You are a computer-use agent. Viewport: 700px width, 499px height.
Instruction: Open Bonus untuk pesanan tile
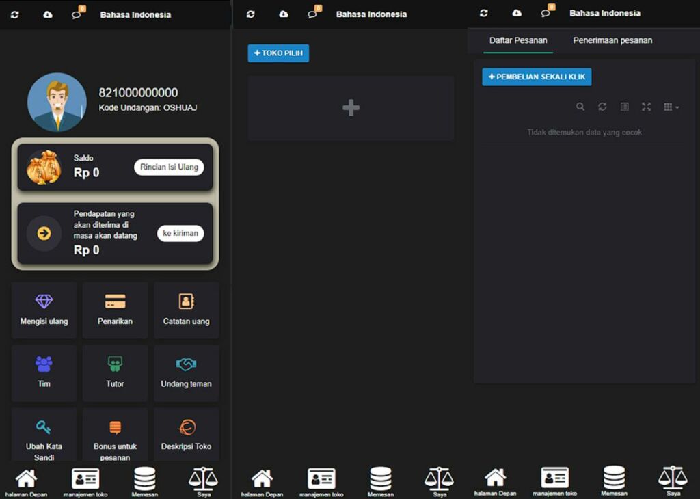[x=115, y=435]
